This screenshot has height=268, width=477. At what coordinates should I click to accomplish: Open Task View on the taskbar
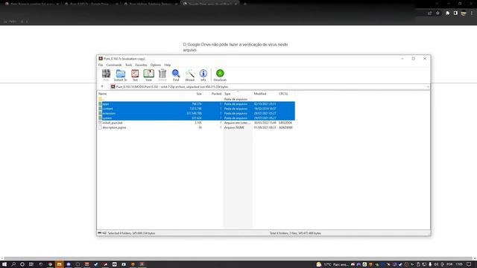coord(31,264)
